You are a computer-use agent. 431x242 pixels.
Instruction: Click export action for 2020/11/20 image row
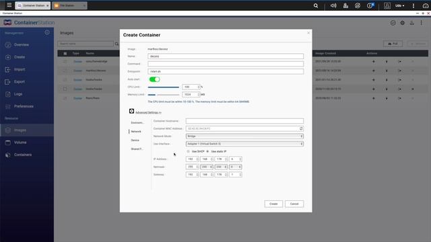[399, 89]
